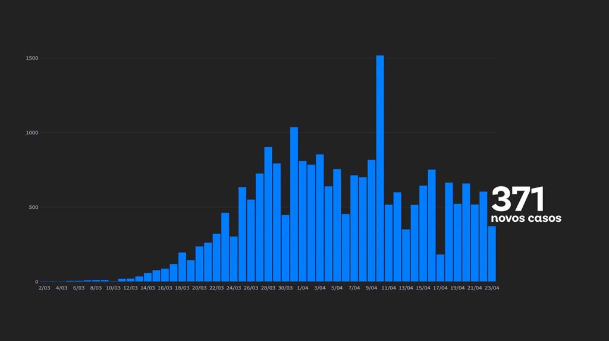
Task: Click the last bar for 23/04
Action: pos(492,254)
